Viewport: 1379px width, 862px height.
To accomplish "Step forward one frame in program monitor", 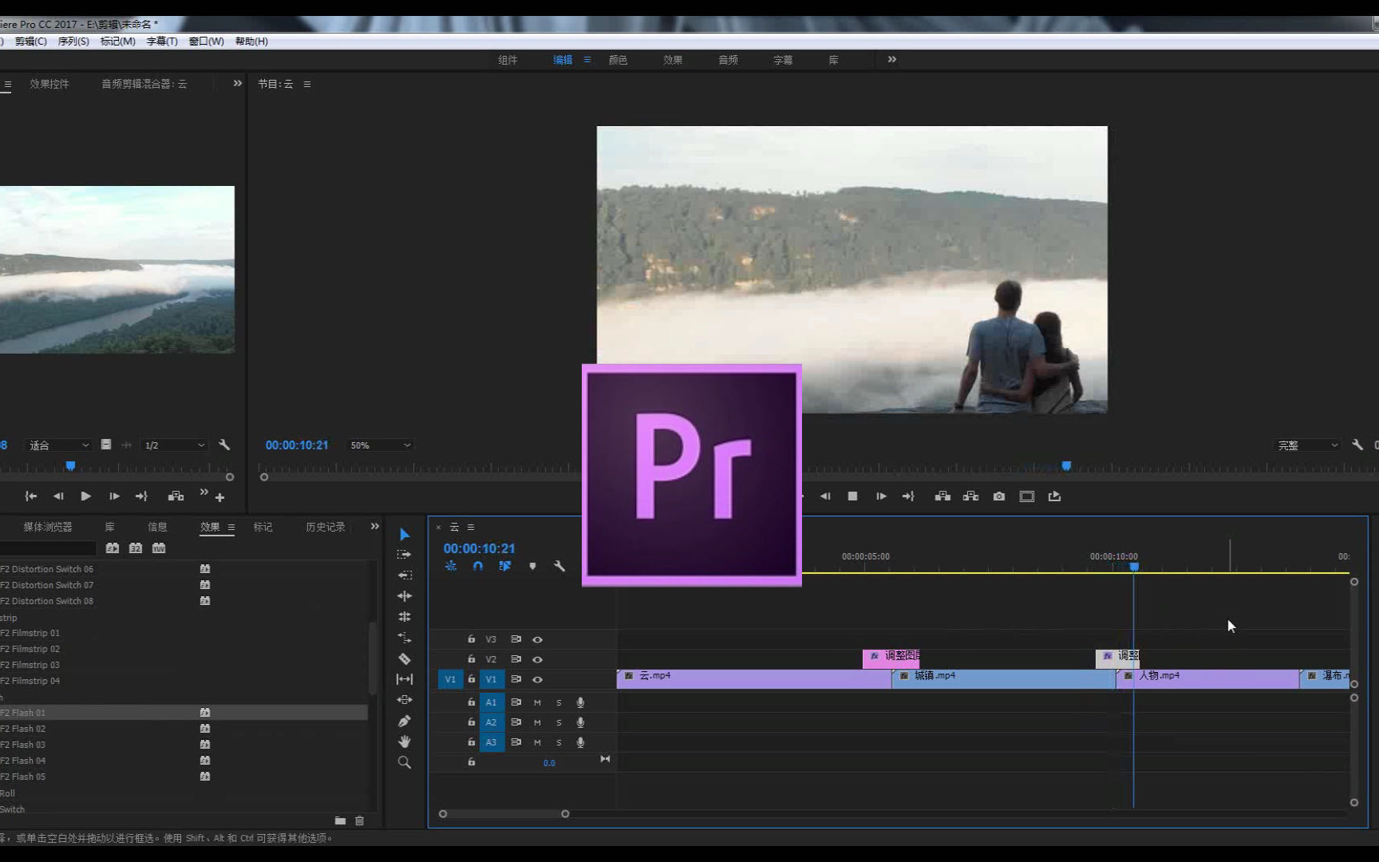I will point(881,496).
